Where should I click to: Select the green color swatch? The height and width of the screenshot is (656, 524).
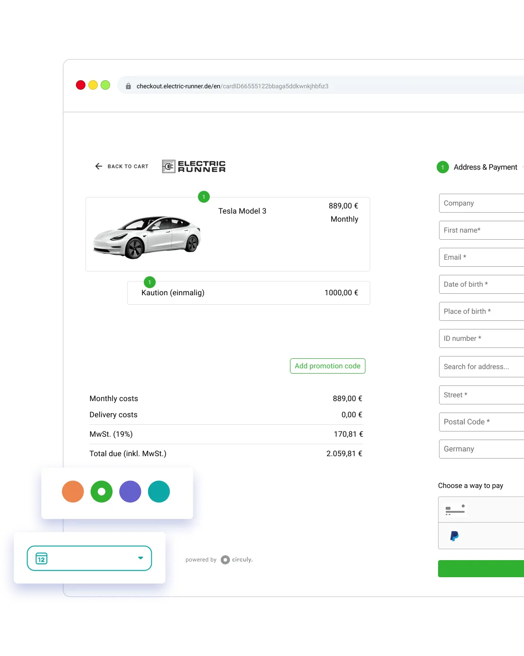(x=102, y=492)
